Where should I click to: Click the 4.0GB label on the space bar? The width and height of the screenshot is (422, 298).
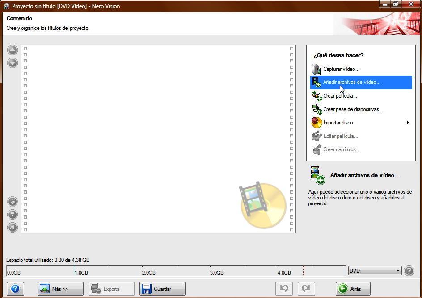[284, 273]
